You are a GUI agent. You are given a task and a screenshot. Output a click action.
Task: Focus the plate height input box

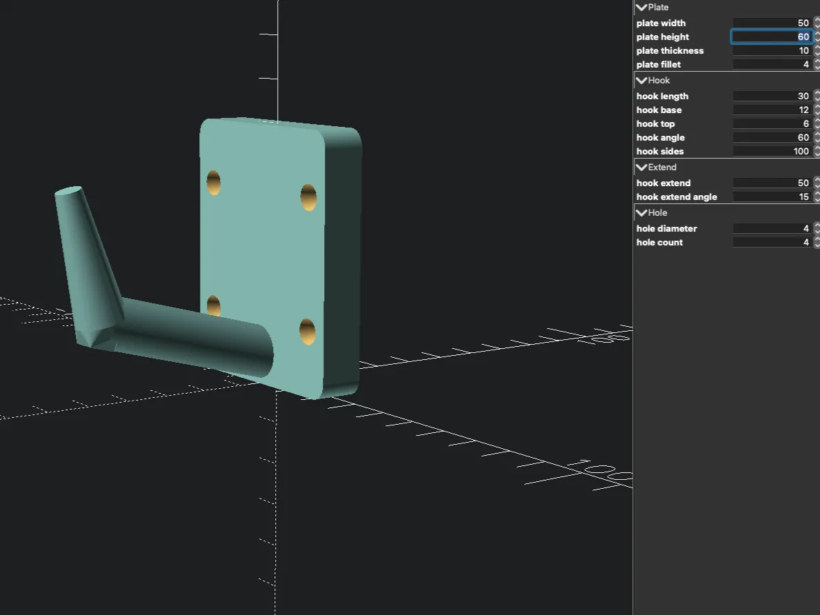(771, 37)
